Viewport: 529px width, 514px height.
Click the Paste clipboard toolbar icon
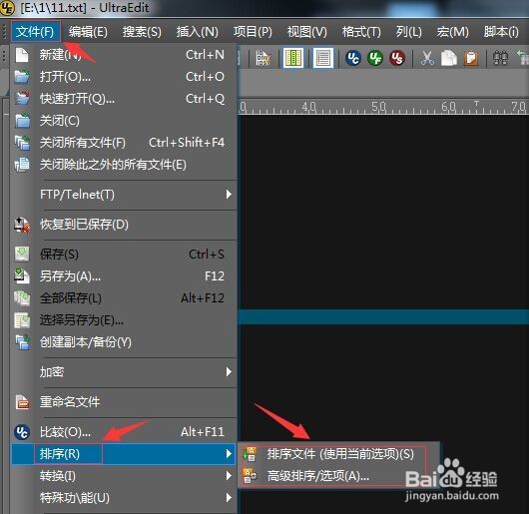[x=471, y=58]
